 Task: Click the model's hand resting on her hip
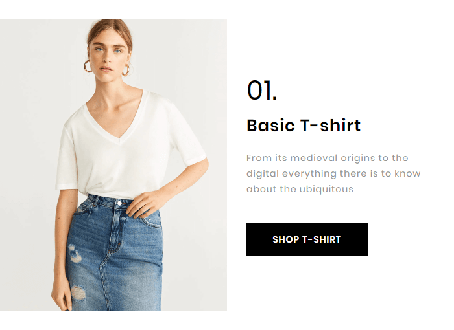click(143, 204)
